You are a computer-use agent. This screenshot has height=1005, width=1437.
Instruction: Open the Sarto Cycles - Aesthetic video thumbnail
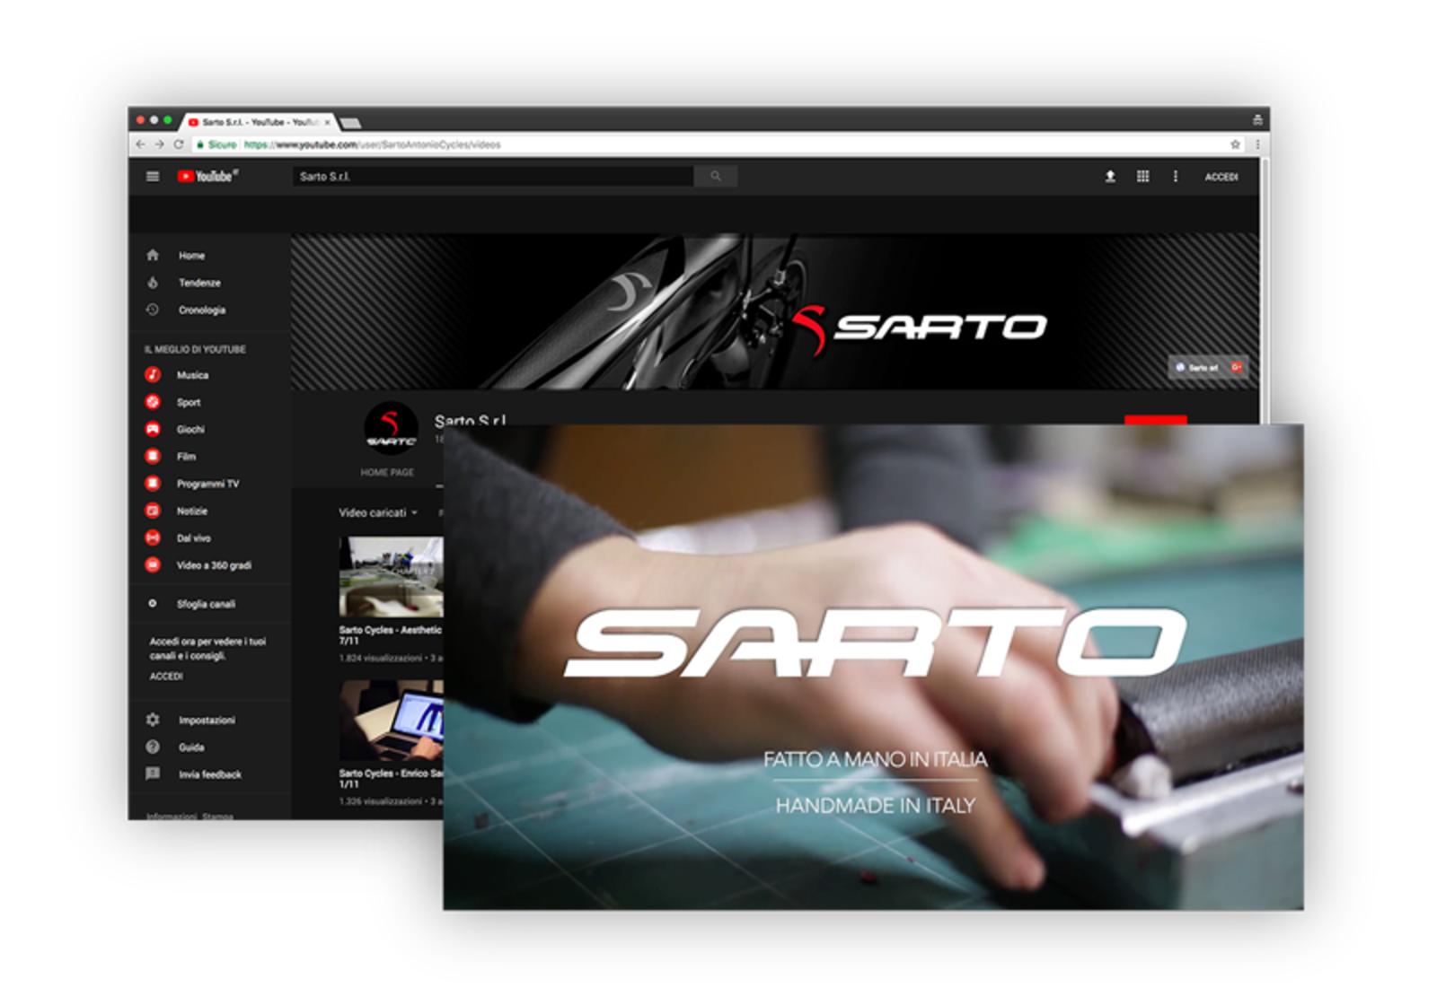click(x=391, y=576)
